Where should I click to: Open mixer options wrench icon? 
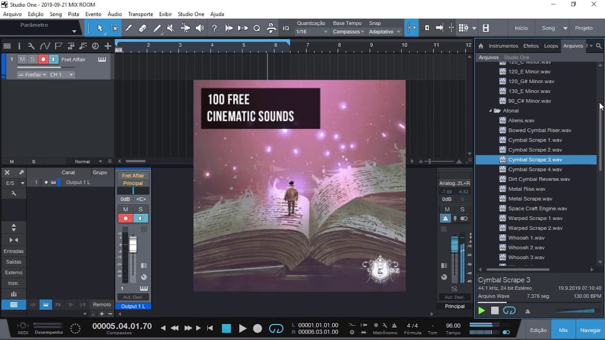coord(14,193)
